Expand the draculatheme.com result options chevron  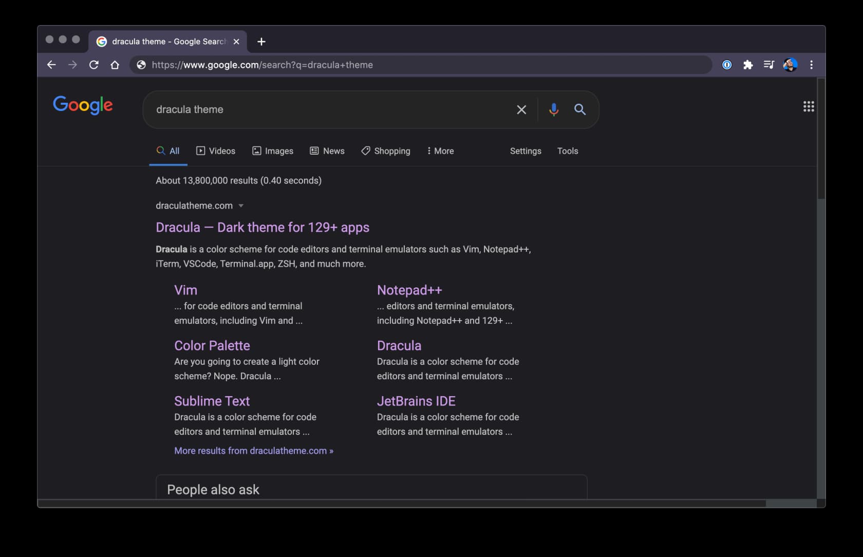241,206
